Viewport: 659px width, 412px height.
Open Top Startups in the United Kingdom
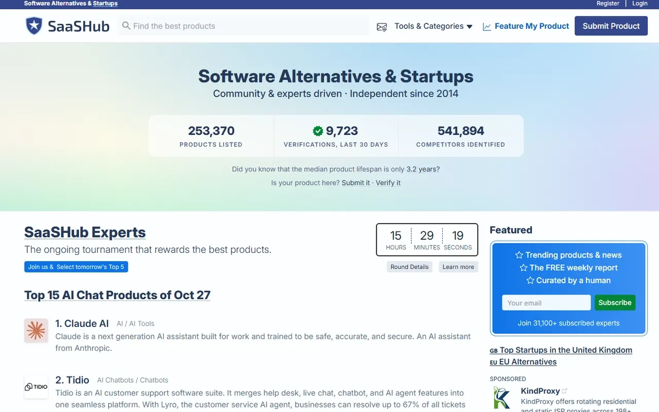click(x=566, y=350)
